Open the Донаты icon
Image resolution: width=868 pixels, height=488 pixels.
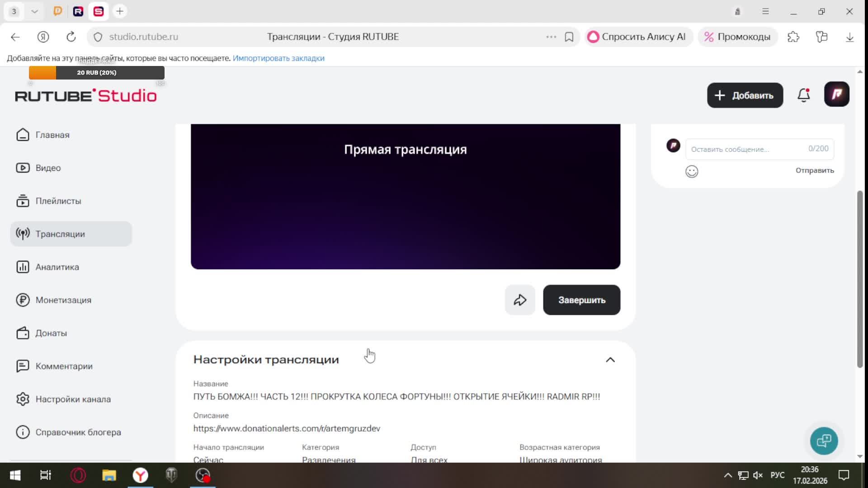(23, 333)
